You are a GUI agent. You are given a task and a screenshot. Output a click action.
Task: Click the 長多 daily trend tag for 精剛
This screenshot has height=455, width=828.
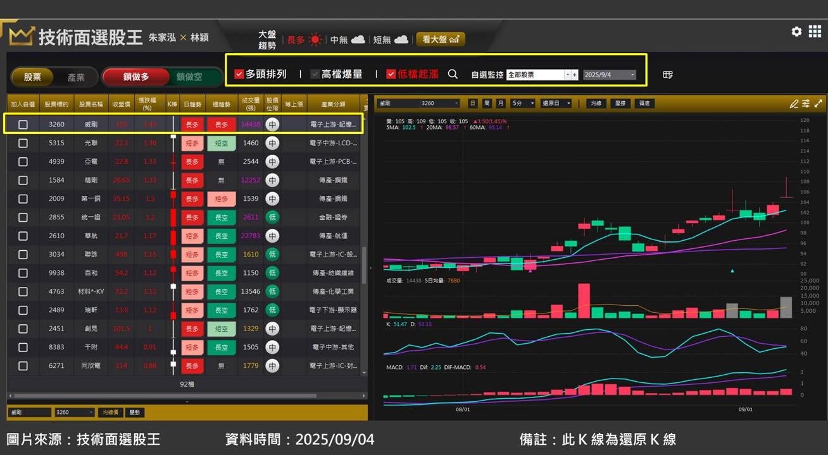(191, 180)
